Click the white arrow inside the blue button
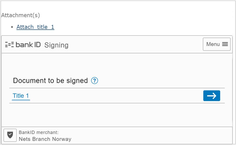236x145 pixels. (x=212, y=96)
